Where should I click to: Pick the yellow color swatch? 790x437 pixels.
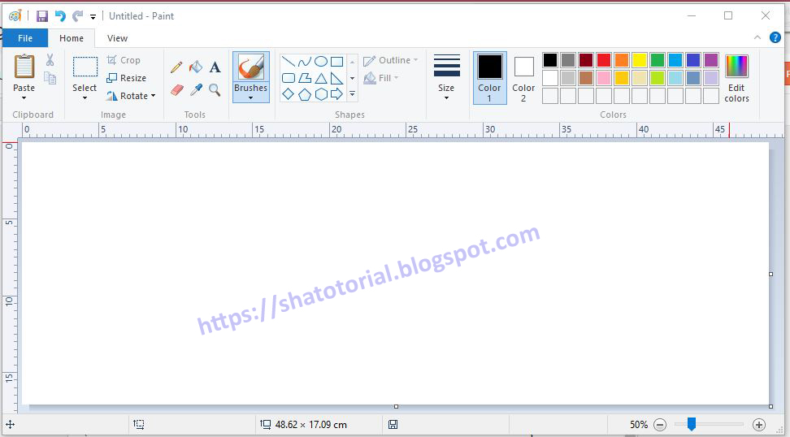[640, 60]
